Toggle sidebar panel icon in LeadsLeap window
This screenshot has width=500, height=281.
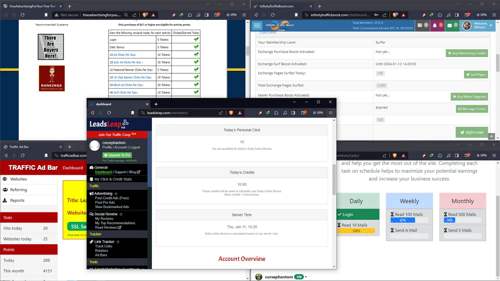293,113
